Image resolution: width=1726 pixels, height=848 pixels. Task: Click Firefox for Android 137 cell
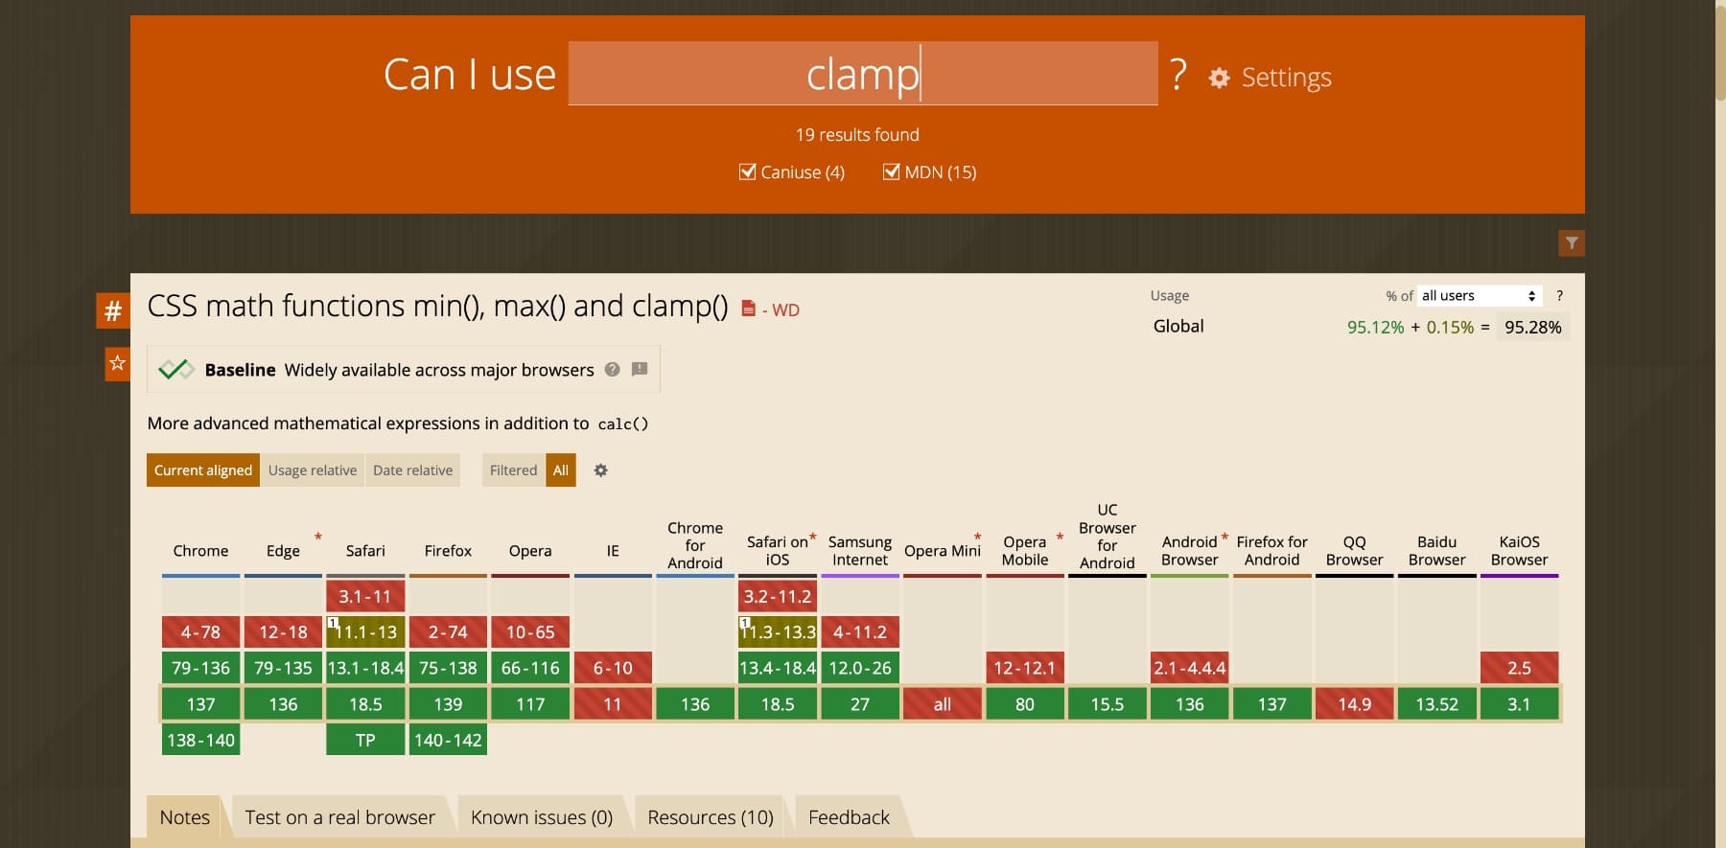(1272, 704)
